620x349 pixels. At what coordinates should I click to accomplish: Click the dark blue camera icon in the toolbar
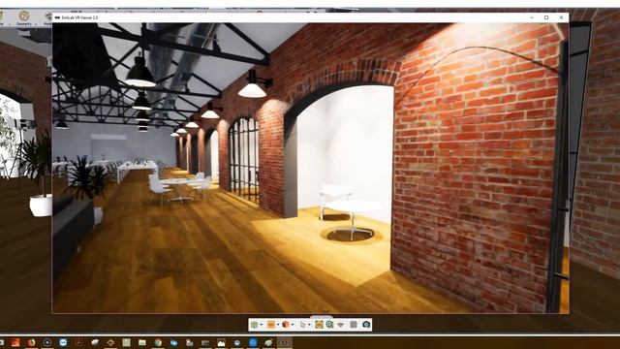pyautogui.click(x=366, y=325)
